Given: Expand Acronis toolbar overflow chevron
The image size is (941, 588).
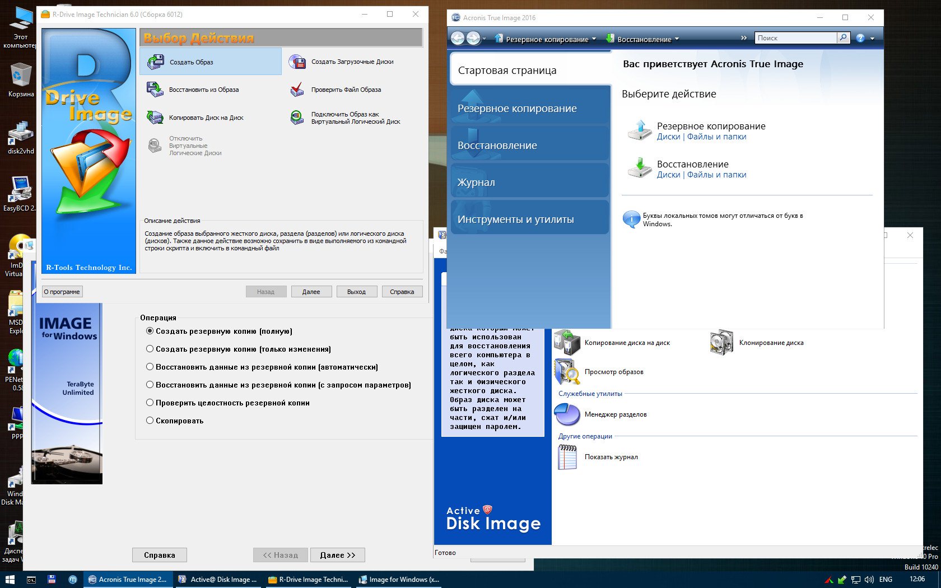Looking at the screenshot, I should pos(744,38).
